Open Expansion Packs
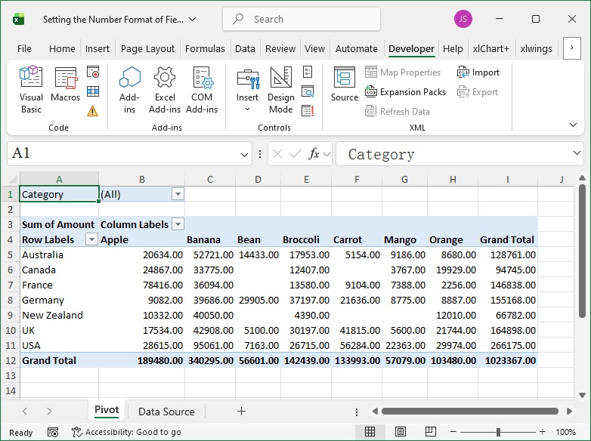Screen dimensions: 591x441 pyautogui.click(x=405, y=92)
